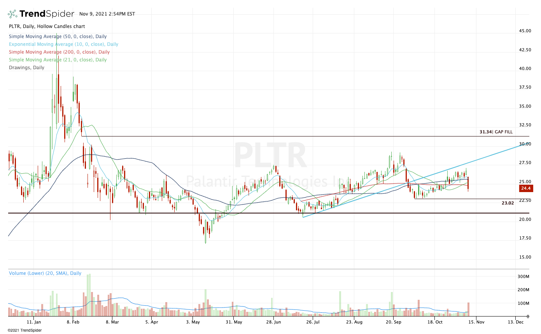The image size is (541, 334).
Task: Select the Simple Moving Average (200) legend entry
Action: point(59,52)
